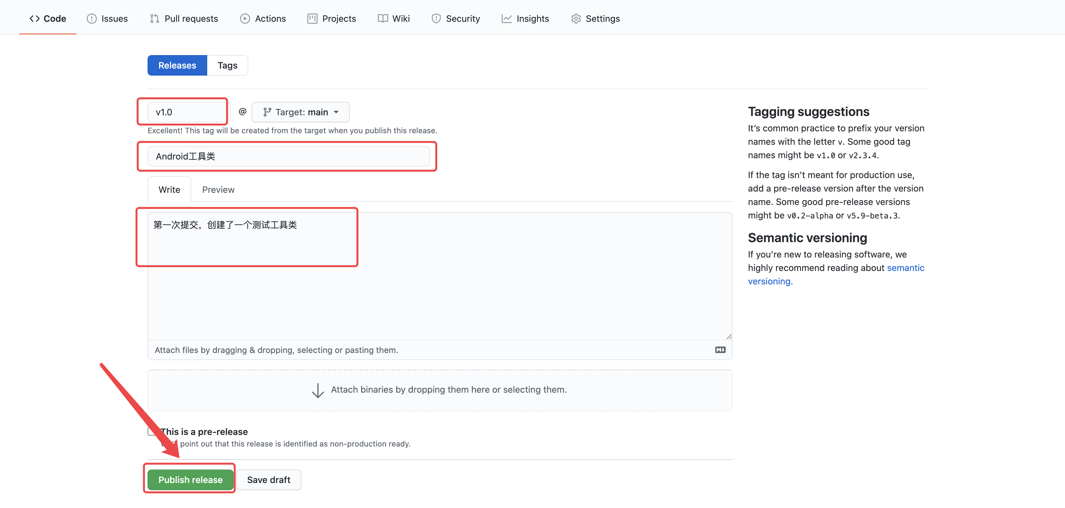Click the Wiki book icon

383,19
